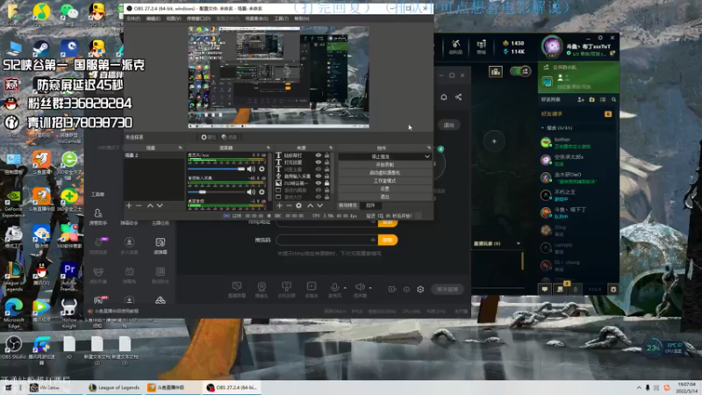Search friends with magnifier in League client
702x395 pixels.
(613, 99)
